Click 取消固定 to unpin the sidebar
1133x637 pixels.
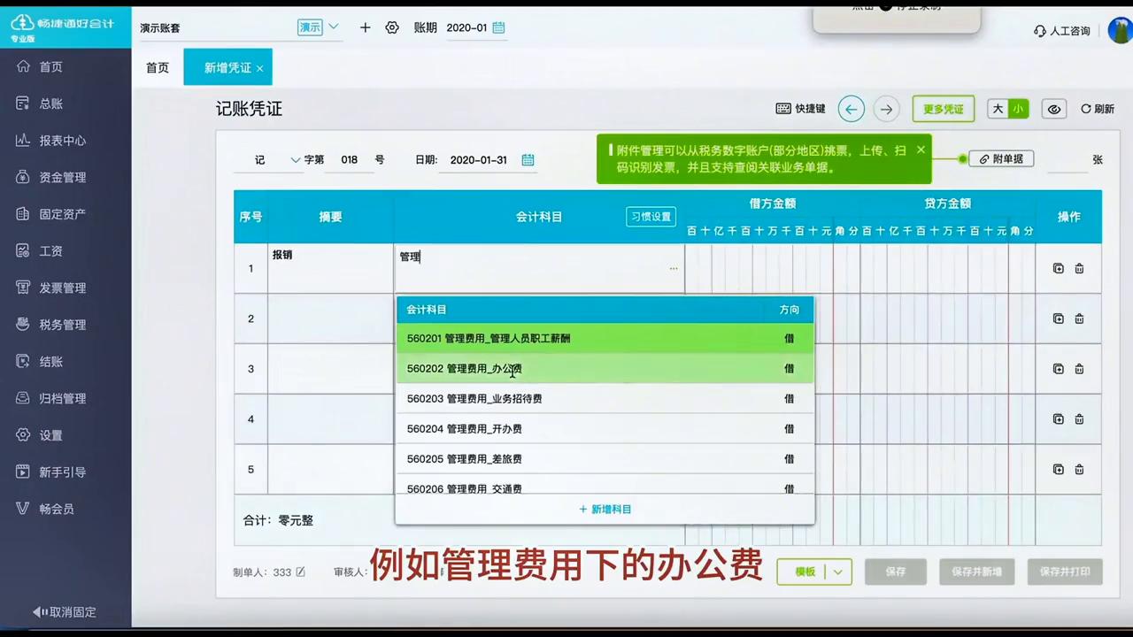(65, 611)
